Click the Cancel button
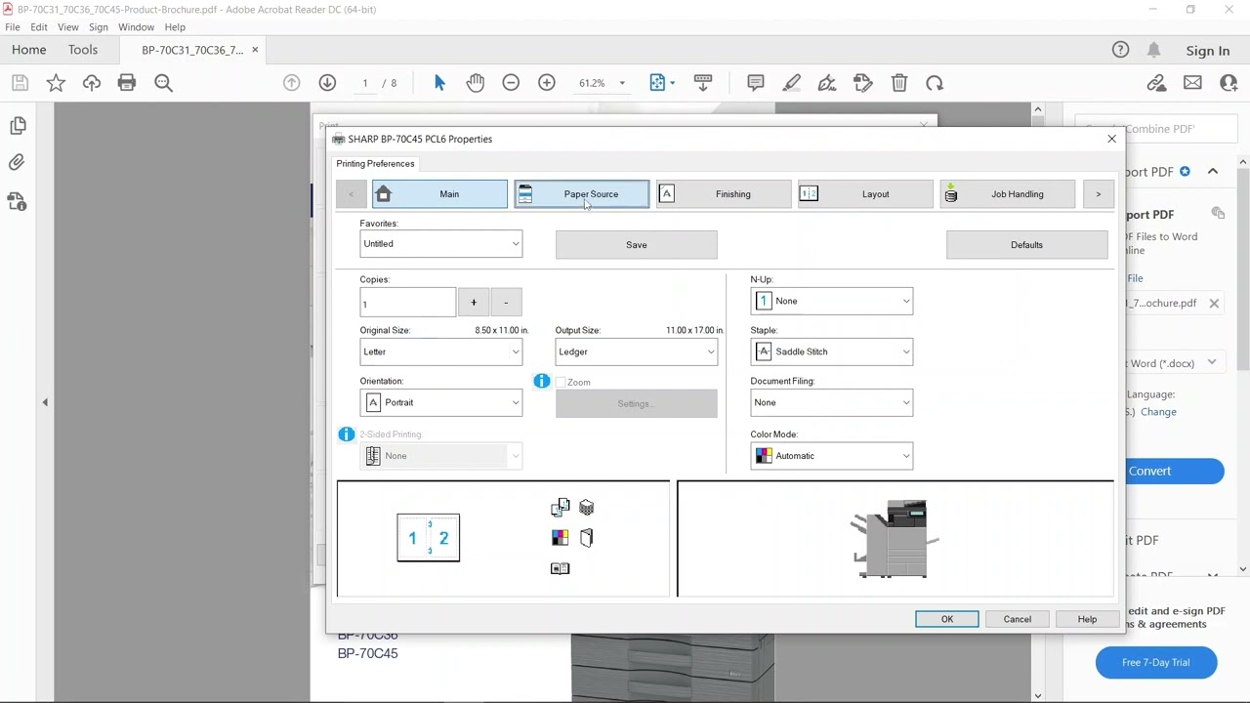Image resolution: width=1250 pixels, height=703 pixels. pyautogui.click(x=1017, y=619)
